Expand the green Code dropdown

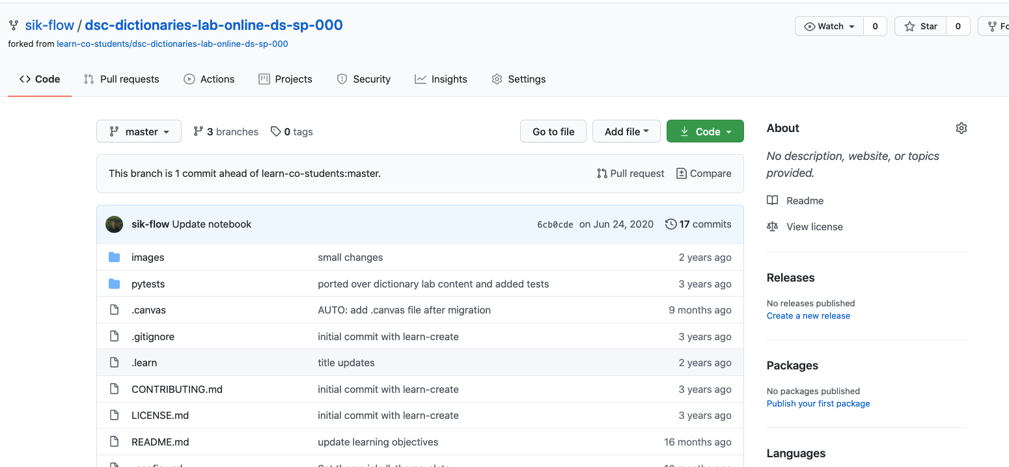705,131
